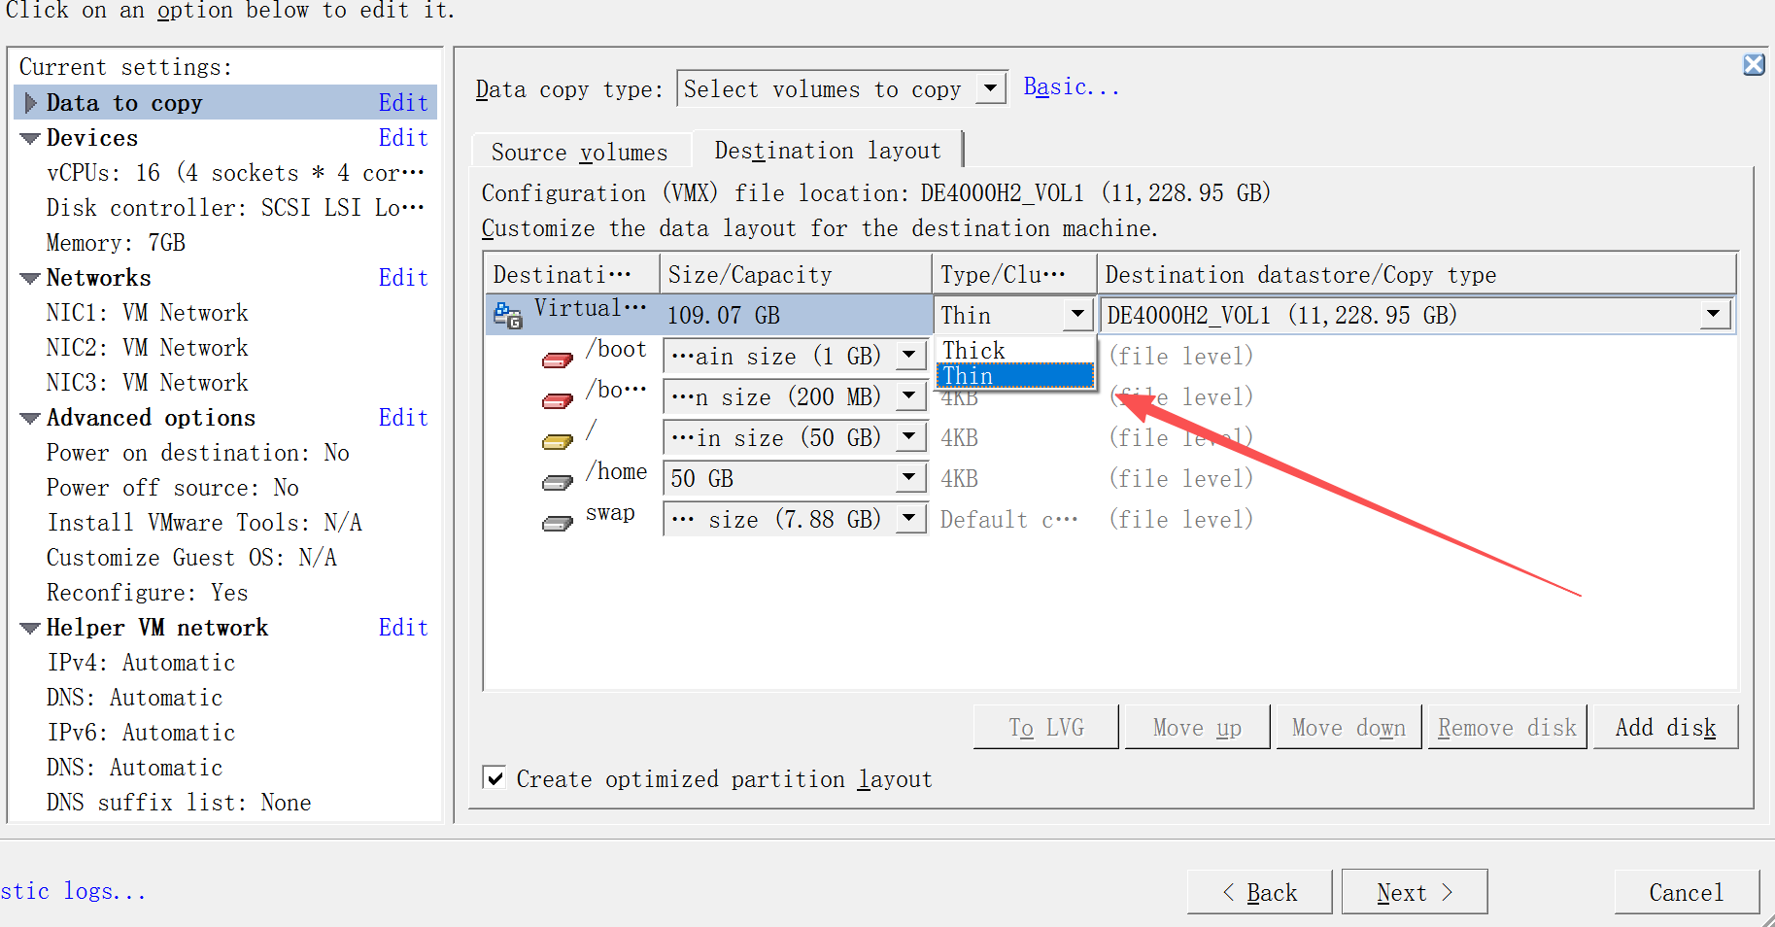Image resolution: width=1775 pixels, height=927 pixels.
Task: Click the Move up button
Action: click(x=1197, y=728)
